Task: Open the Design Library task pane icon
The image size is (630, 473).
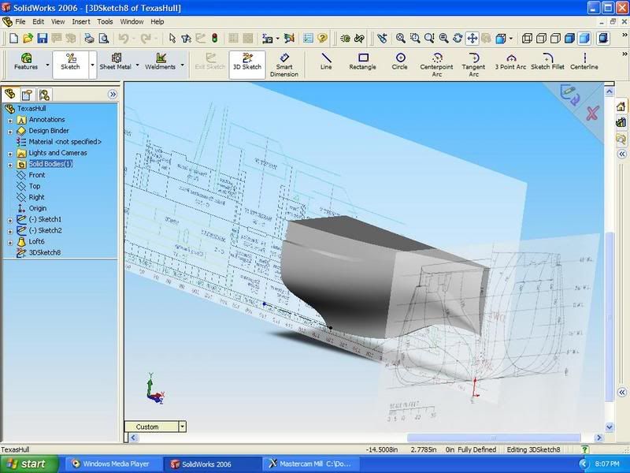Action: [x=621, y=122]
